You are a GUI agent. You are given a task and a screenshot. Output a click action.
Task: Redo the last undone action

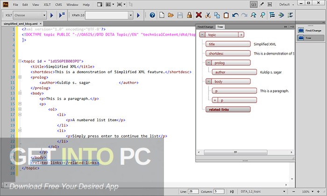pyautogui.click(x=244, y=15)
